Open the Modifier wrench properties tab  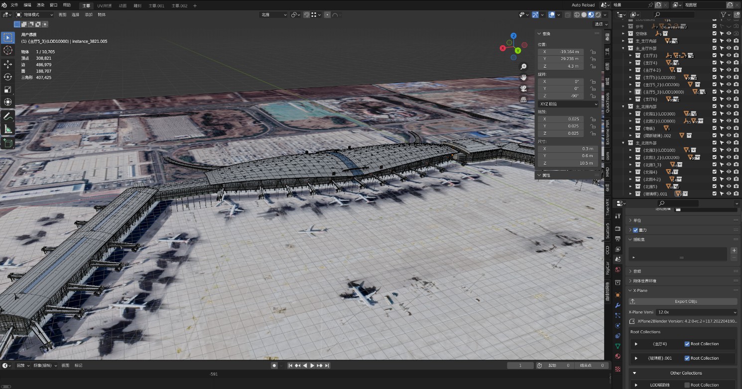click(x=618, y=305)
